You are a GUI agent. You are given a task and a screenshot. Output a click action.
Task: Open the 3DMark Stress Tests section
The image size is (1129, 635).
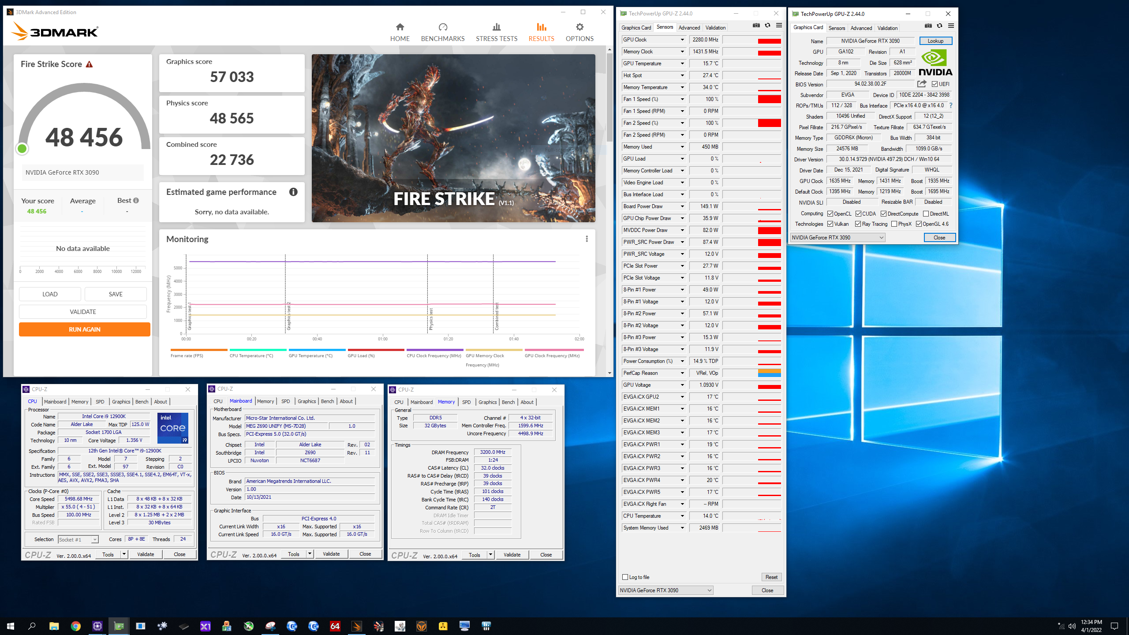(x=497, y=32)
